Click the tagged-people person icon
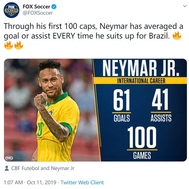189x189 pixels. coord(7,168)
